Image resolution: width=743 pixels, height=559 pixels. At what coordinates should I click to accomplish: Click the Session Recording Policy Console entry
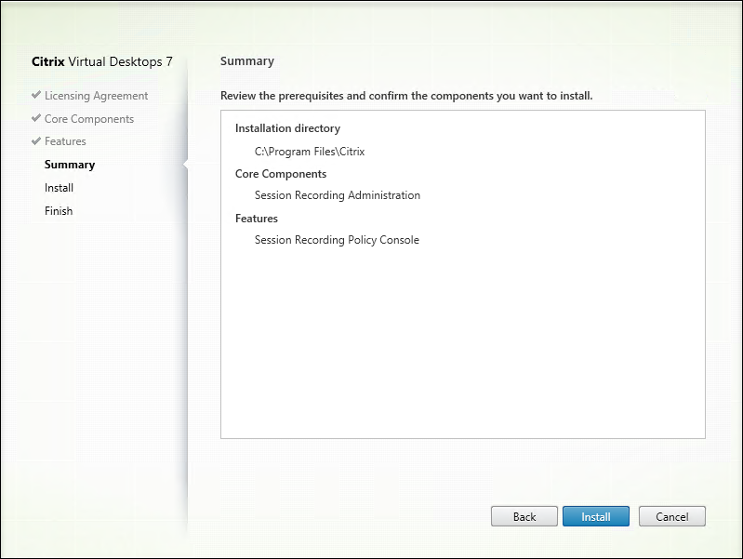coord(337,240)
